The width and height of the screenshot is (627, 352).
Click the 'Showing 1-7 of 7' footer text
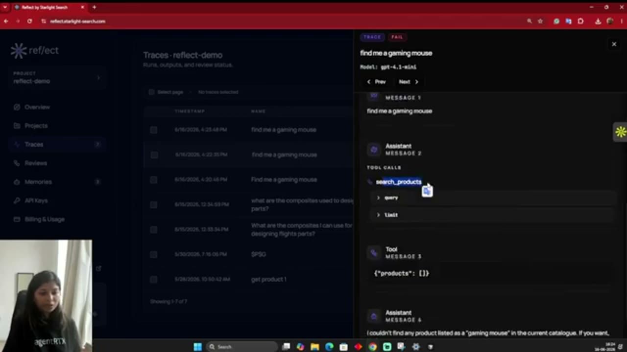[x=169, y=302]
